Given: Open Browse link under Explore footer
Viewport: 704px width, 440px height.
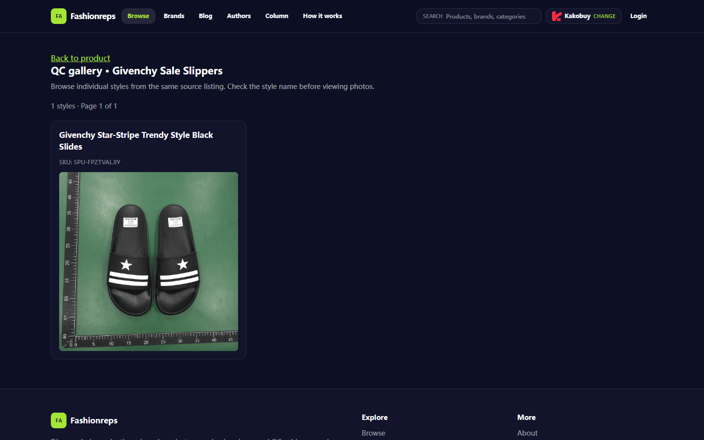Looking at the screenshot, I should tap(374, 433).
